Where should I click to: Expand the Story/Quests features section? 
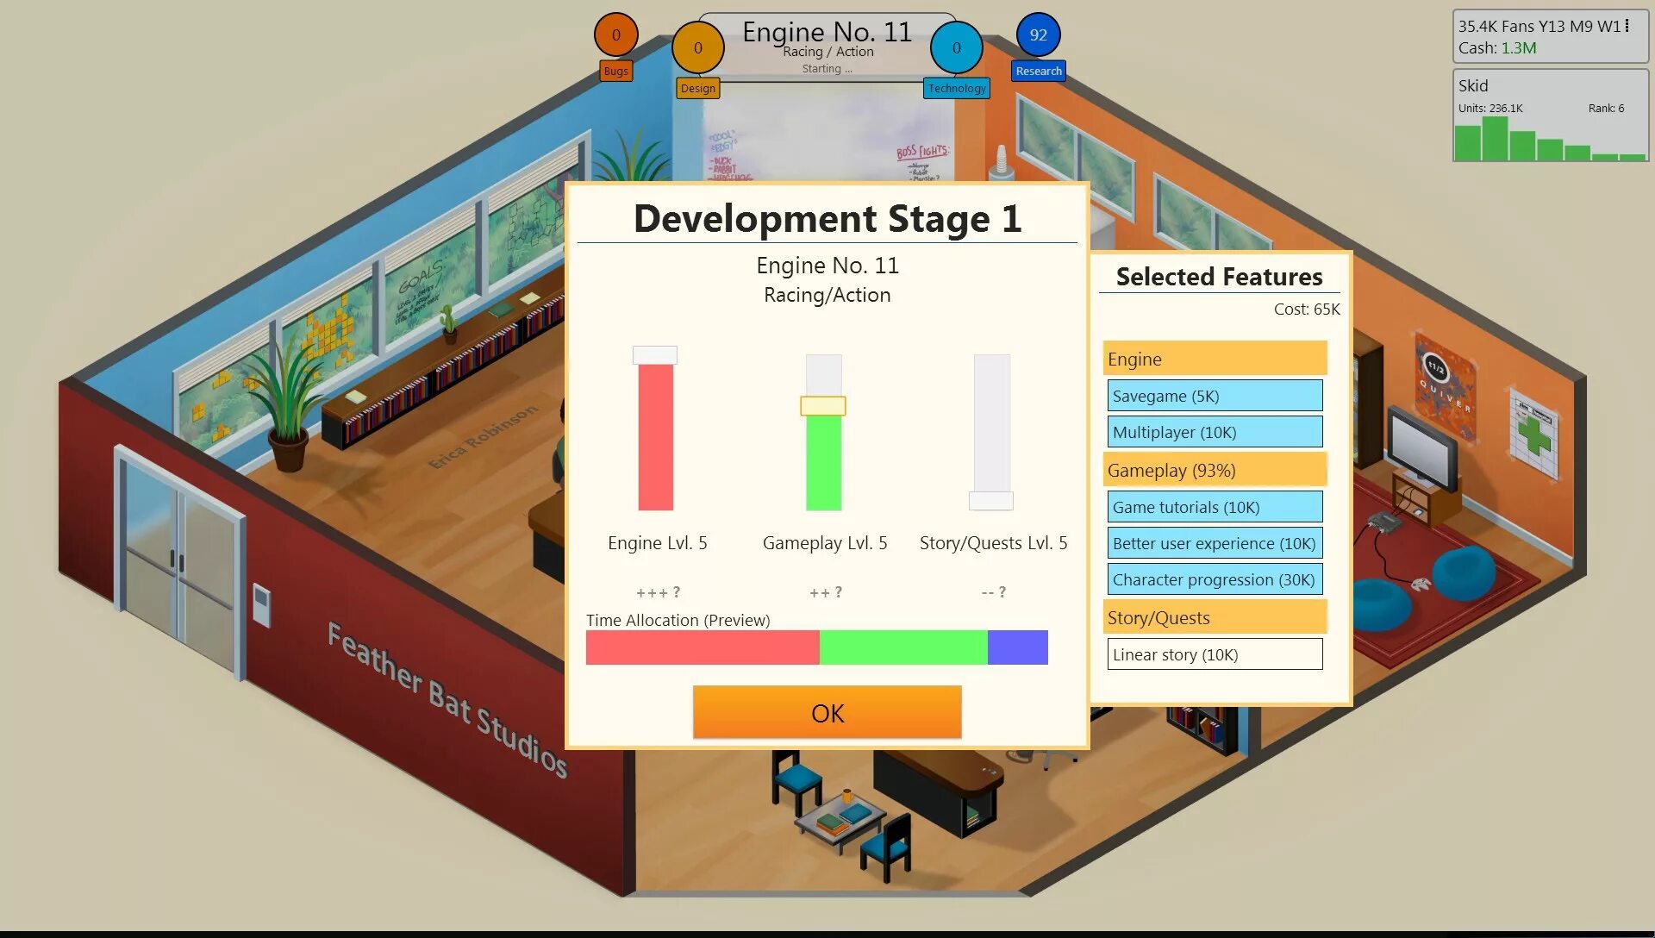pyautogui.click(x=1214, y=616)
